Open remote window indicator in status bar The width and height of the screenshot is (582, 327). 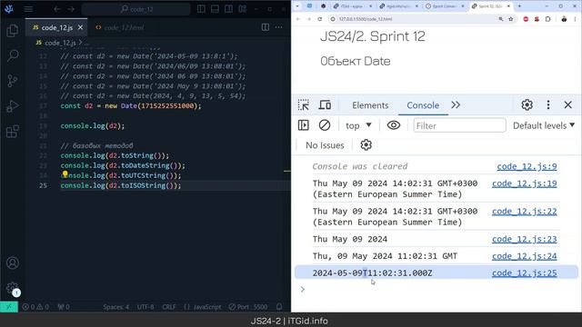point(9,307)
